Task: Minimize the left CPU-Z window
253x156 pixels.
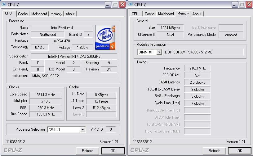Action: pos(108,5)
